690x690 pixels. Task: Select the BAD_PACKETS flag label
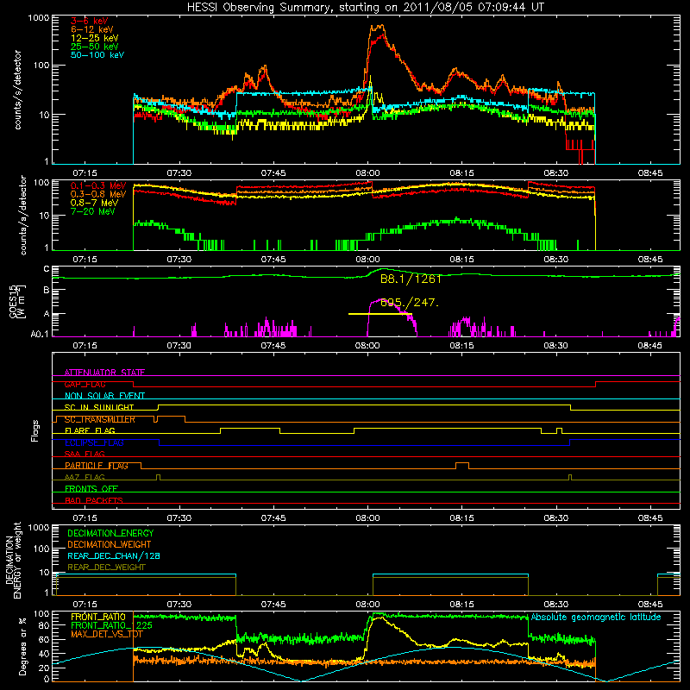[x=94, y=501]
